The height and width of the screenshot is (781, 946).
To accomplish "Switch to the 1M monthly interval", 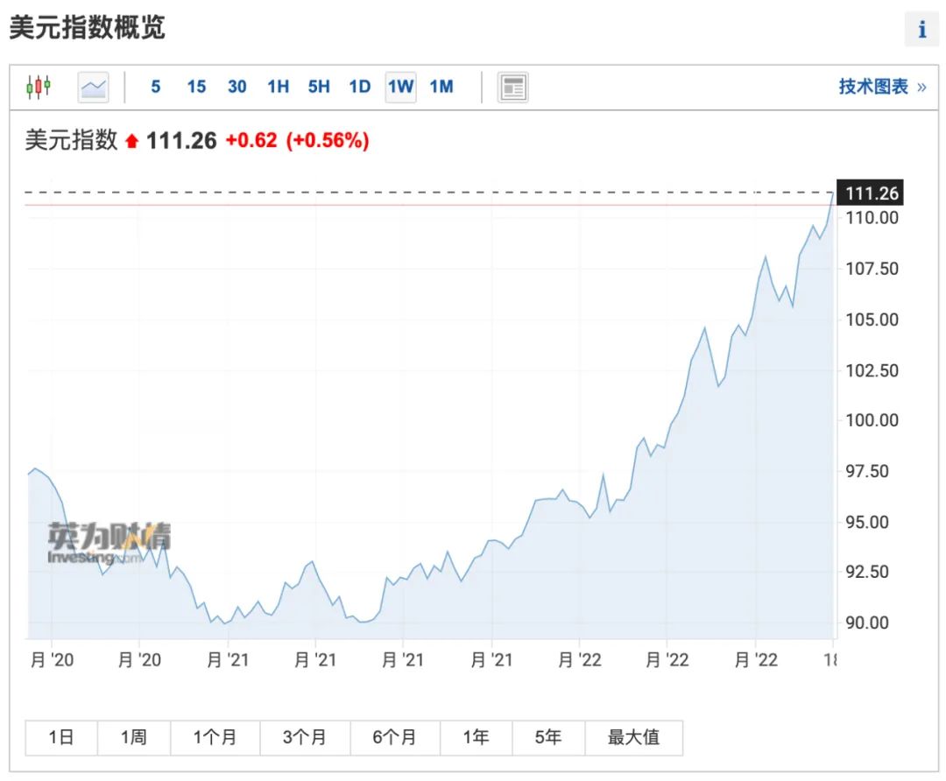I will pyautogui.click(x=441, y=87).
